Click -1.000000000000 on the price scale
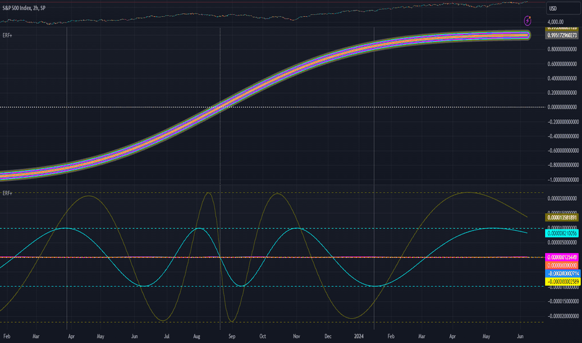The height and width of the screenshot is (343, 582). pos(563,180)
